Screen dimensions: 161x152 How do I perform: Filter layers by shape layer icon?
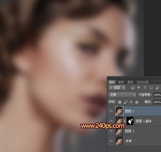click(x=151, y=88)
